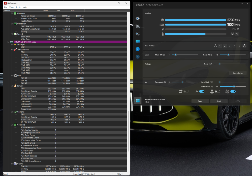Click the round K icon in the sidebar

(x=138, y=57)
